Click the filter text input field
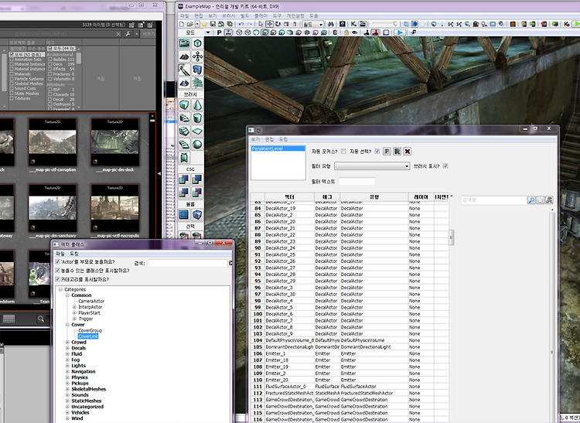 coord(357,182)
